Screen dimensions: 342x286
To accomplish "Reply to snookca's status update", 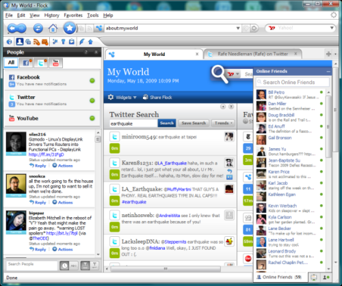I will coord(38,203).
